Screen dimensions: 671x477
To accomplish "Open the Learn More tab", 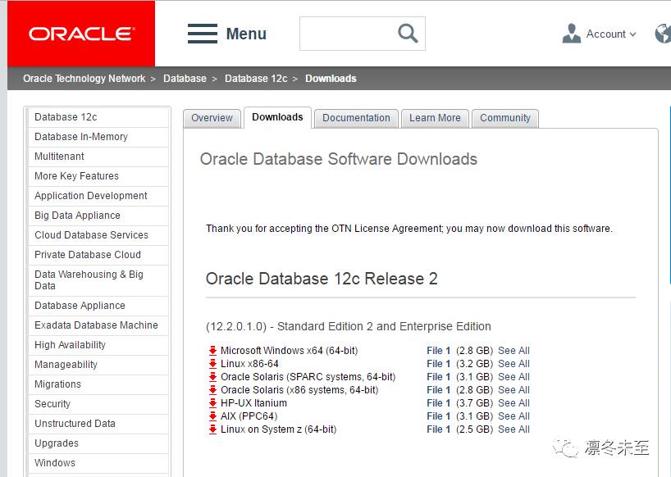I will [435, 118].
